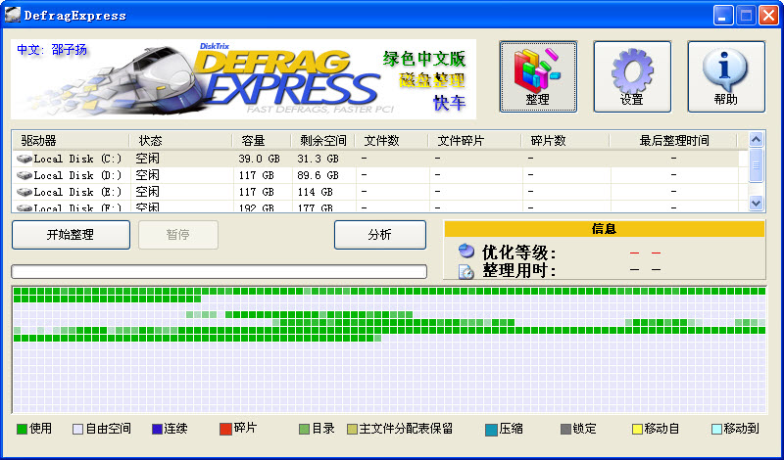The width and height of the screenshot is (784, 460).
Task: Click the 整理用时 defrag time icon
Action: [466, 270]
